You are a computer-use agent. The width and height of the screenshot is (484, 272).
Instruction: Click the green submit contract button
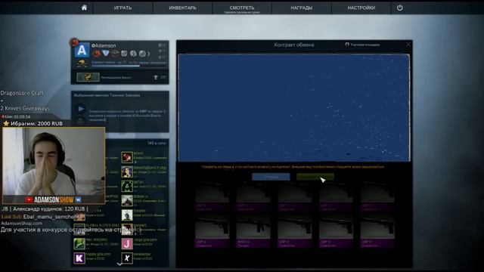tap(315, 177)
